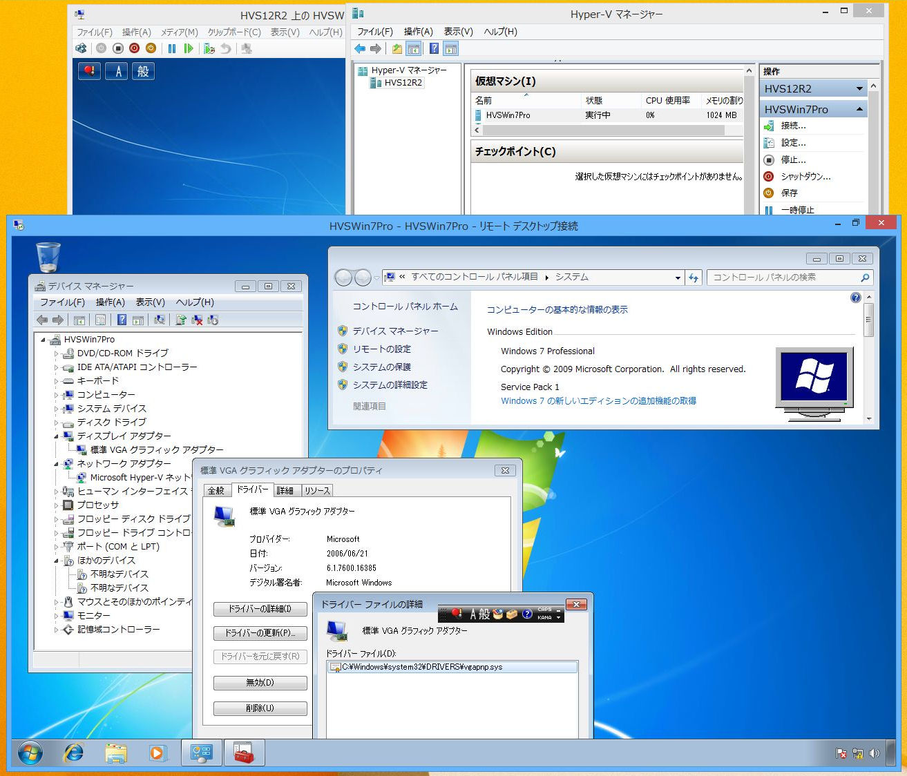The image size is (907, 776).
Task: Select 標準 VGA グラフィック アダプター tree item
Action: [157, 450]
